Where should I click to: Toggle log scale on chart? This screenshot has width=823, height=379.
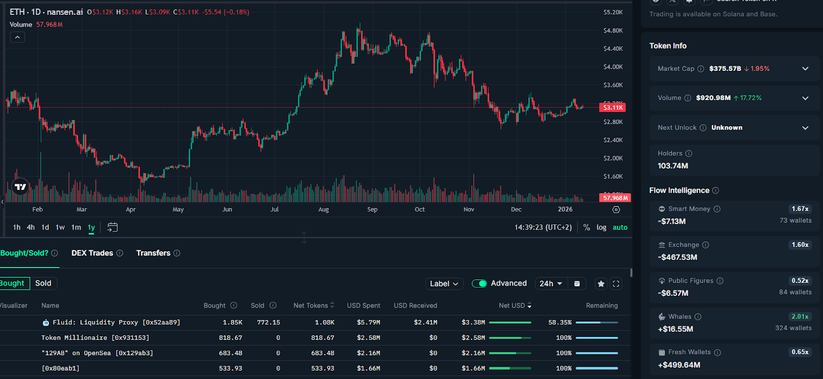click(x=601, y=228)
